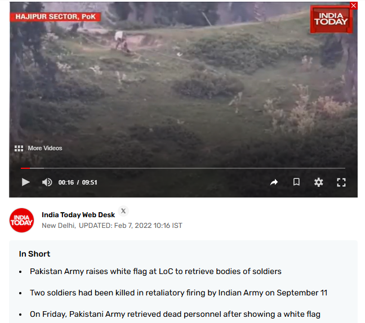This screenshot has height=323, width=365.
Task: Click the red played portion of progress bar
Action: point(25,168)
